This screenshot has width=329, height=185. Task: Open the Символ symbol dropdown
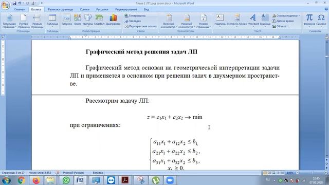click(x=321, y=21)
